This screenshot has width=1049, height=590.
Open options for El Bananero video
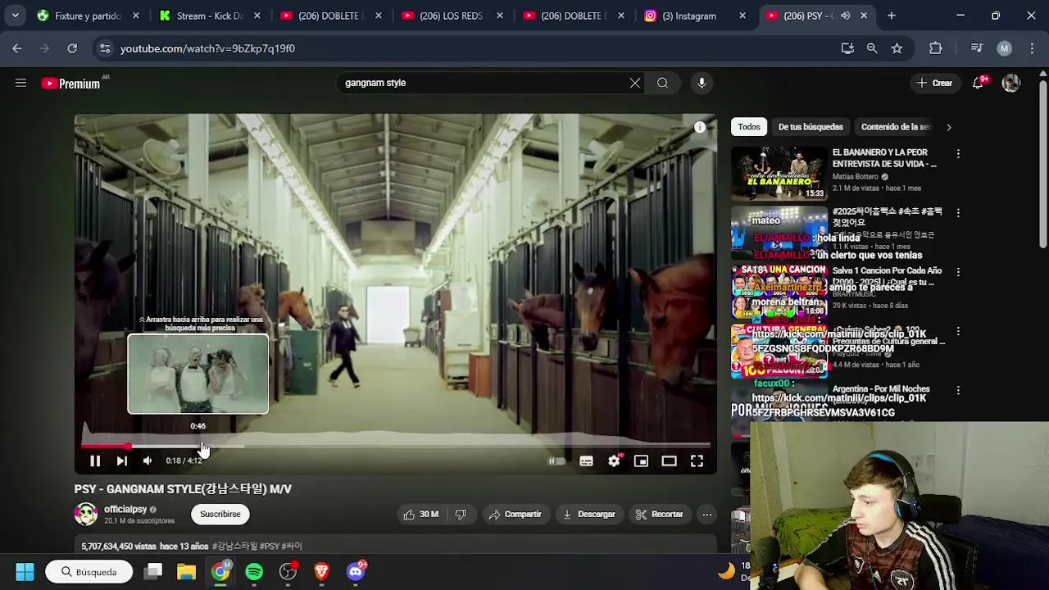click(958, 153)
